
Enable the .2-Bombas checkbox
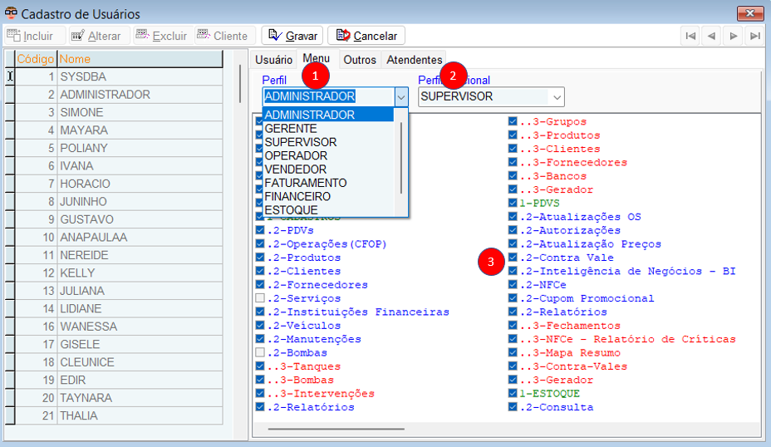click(x=260, y=352)
